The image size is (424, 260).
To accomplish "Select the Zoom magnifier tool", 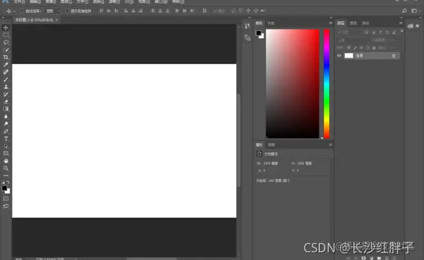I will pos(6,168).
